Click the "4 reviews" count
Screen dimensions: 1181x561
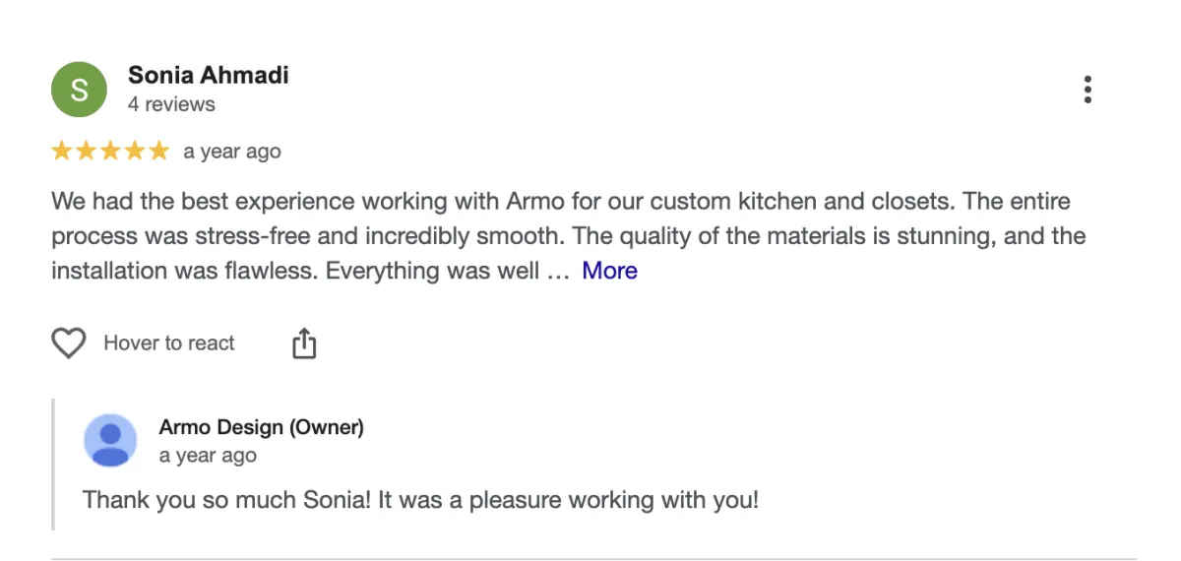click(171, 104)
